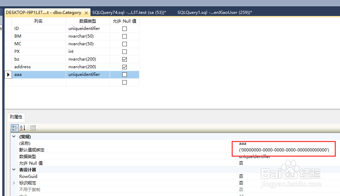
Task: Switch to the SQLQuery74.sql tab
Action: tap(129, 13)
